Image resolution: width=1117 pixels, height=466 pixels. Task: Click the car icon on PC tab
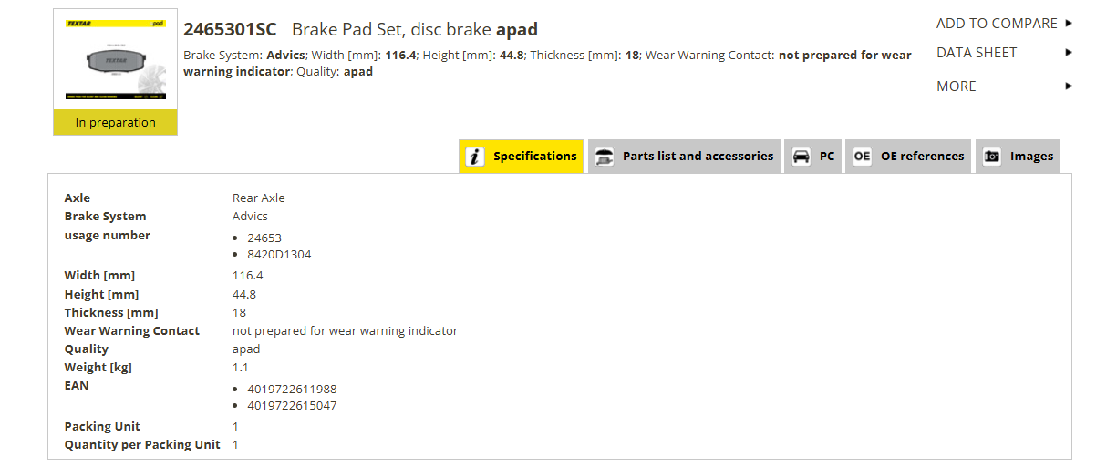[x=801, y=157]
